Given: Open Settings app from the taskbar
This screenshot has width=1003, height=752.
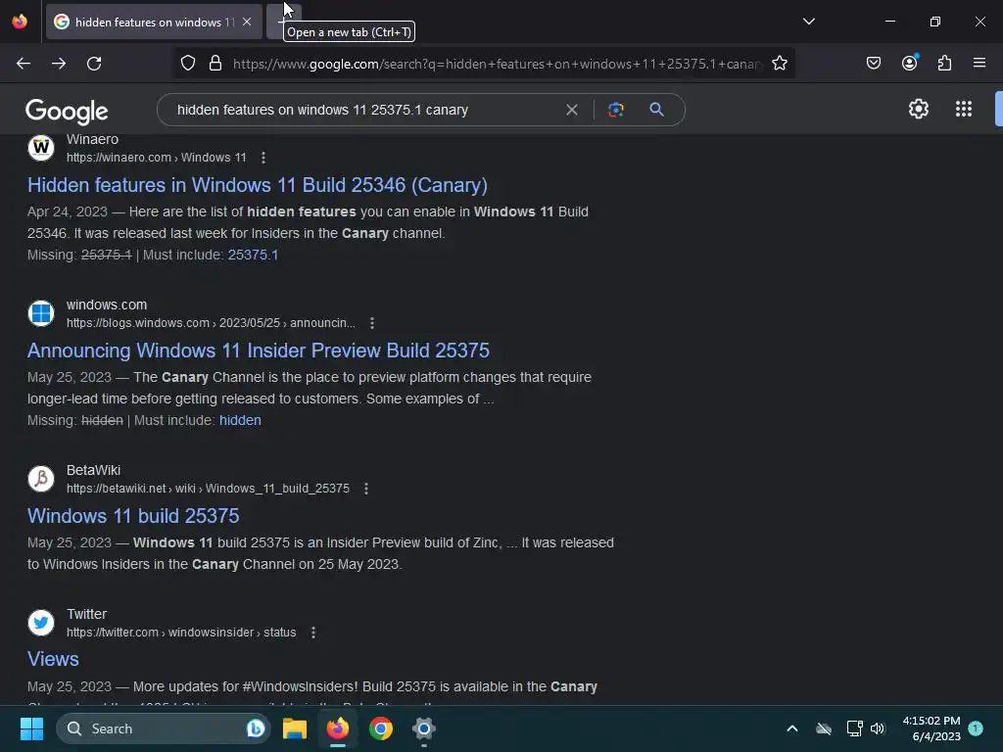Looking at the screenshot, I should click(423, 728).
